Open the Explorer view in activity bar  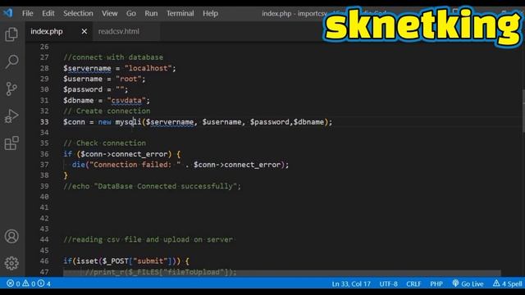click(11, 34)
